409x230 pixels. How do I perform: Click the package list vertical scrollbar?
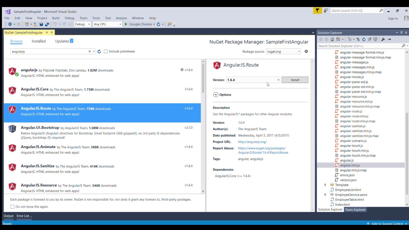(x=203, y=78)
